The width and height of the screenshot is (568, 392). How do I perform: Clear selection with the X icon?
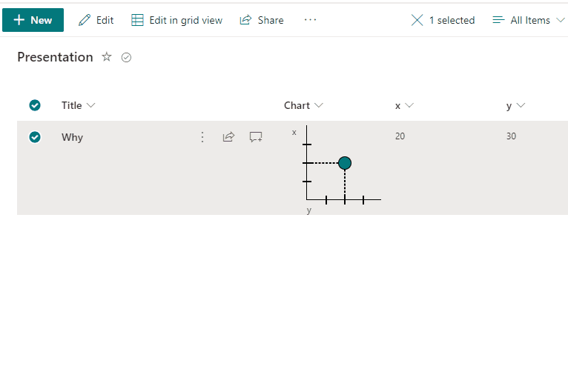click(x=417, y=20)
